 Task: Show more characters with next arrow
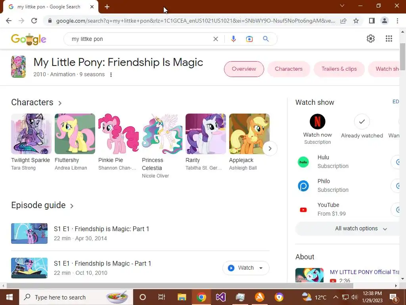tap(270, 149)
